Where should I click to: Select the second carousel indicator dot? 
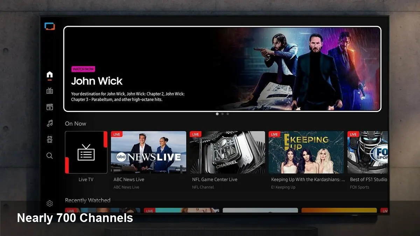(x=223, y=114)
